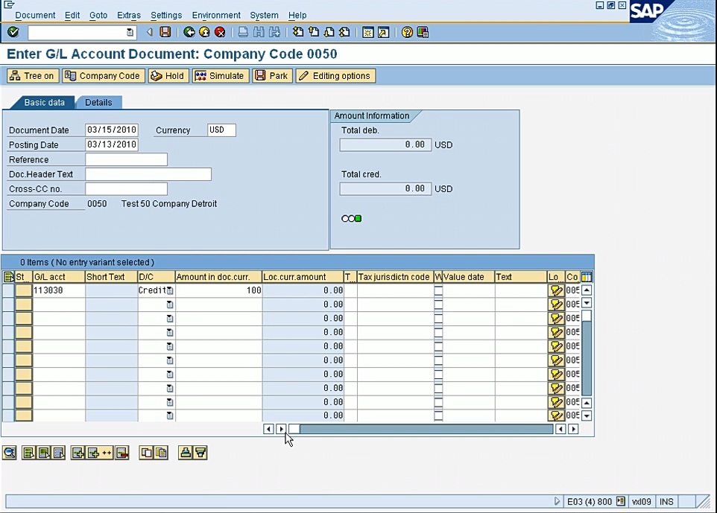The height and width of the screenshot is (513, 717).
Task: Click the Deselect All icon below table
Action: 59,453
